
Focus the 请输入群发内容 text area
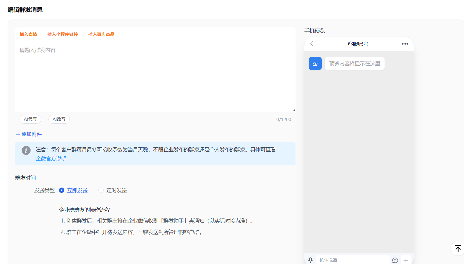[x=155, y=76]
